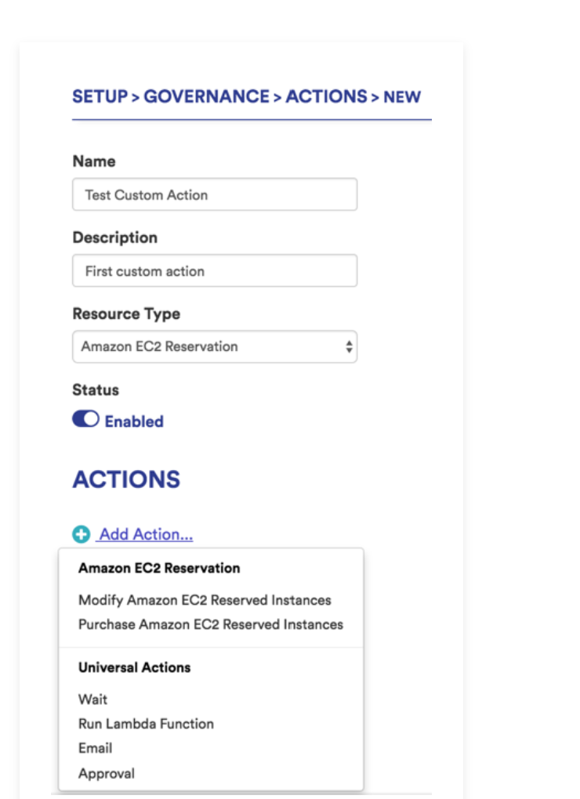Open ACTIONS in the breadcrumb trail

click(326, 97)
